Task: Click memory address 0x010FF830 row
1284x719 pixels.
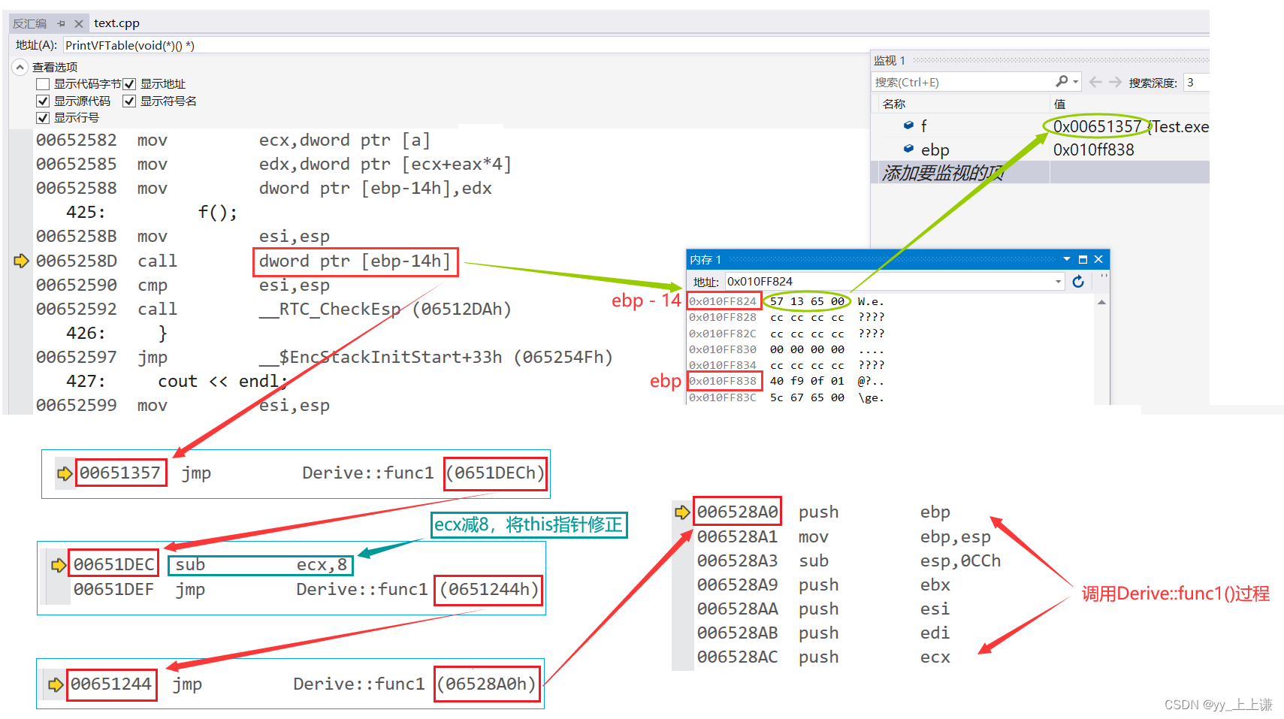Action: 723,349
